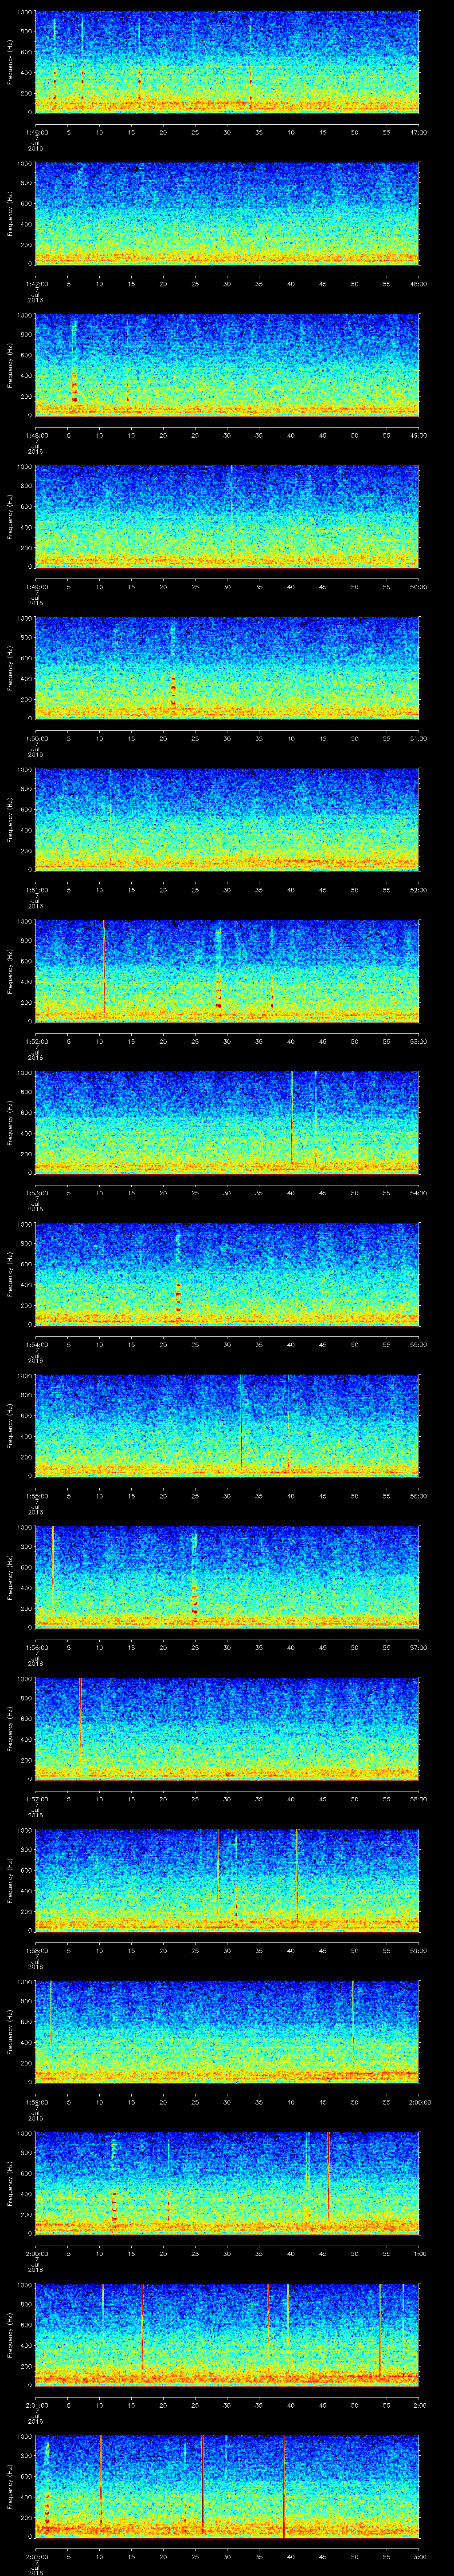Click the '1:51:00' start time label
Screen dimensions: 454x2576
tap(36, 890)
